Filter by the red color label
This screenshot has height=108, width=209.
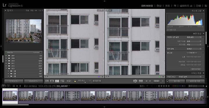click(x=173, y=86)
